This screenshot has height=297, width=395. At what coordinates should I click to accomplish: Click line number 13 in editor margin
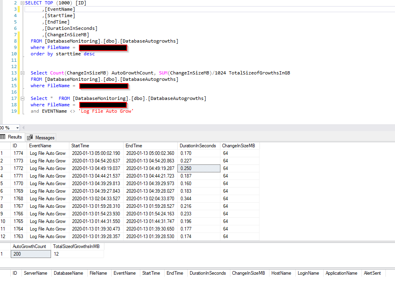tap(14, 73)
